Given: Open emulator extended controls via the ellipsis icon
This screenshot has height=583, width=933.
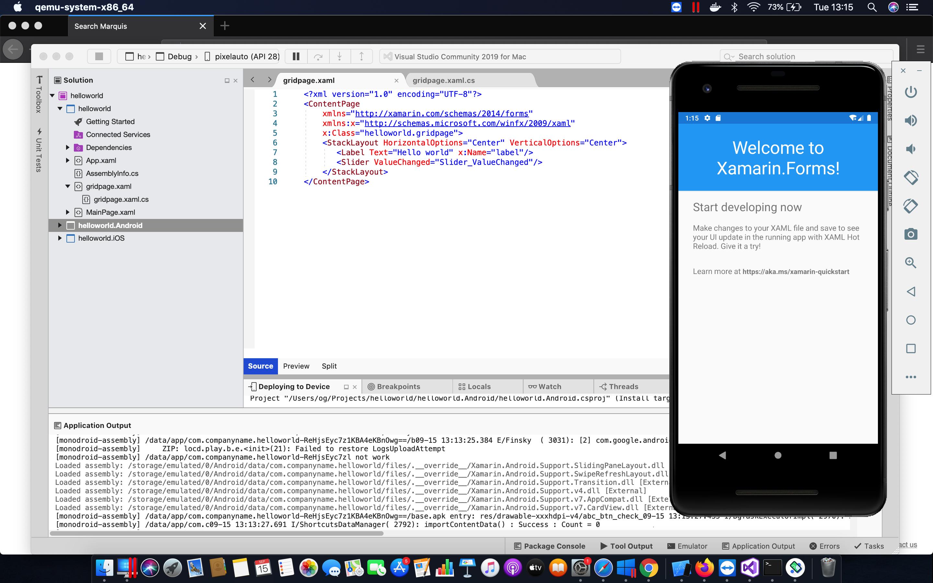Looking at the screenshot, I should (911, 377).
